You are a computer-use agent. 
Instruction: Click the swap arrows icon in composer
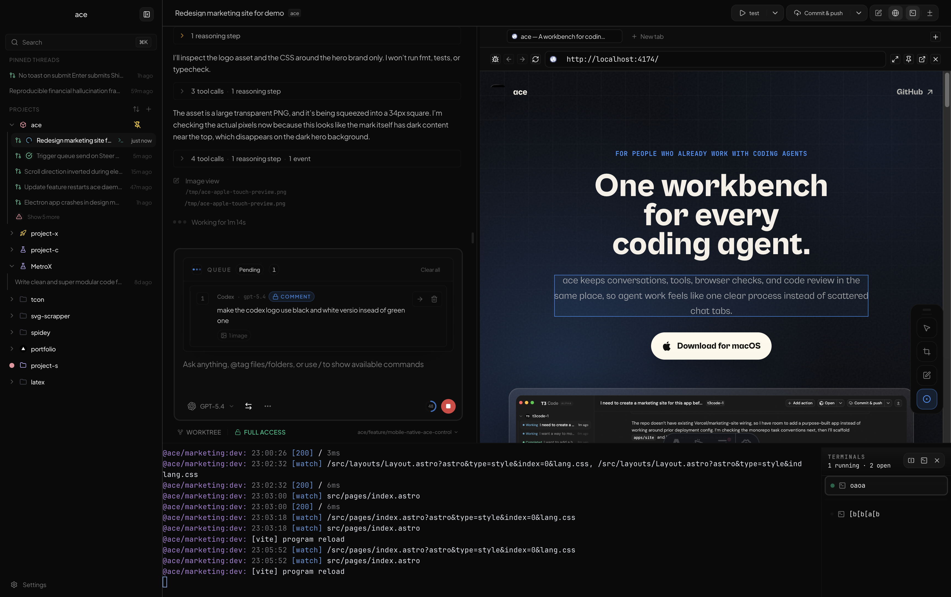point(248,406)
